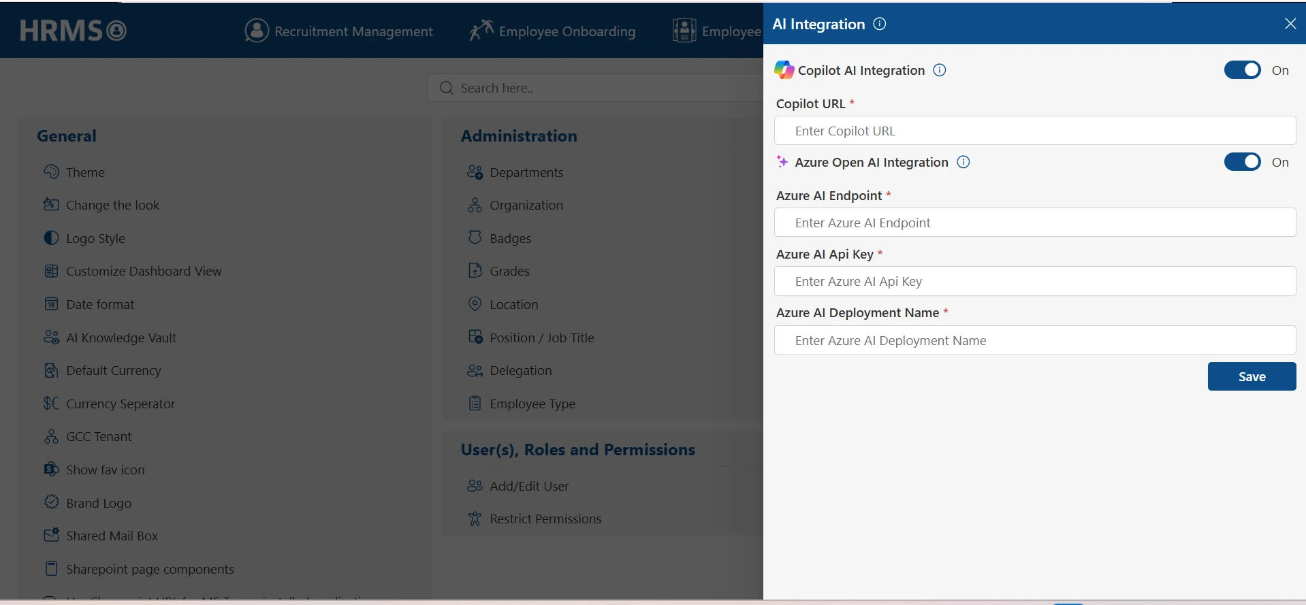Click the Badges icon
This screenshot has height=605, width=1306.
point(475,238)
